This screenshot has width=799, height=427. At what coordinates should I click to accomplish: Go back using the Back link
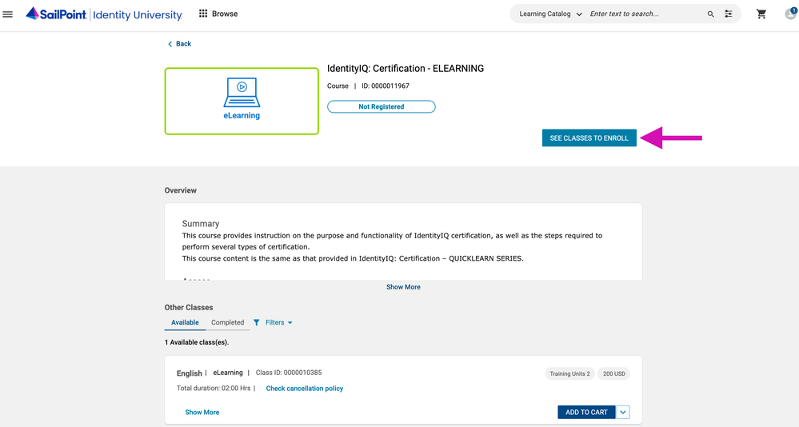pyautogui.click(x=180, y=44)
